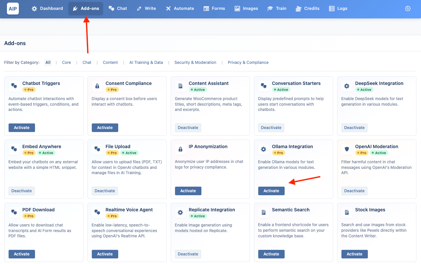Click the Conversation Starters chat icon
The image size is (421, 264).
pos(263,86)
